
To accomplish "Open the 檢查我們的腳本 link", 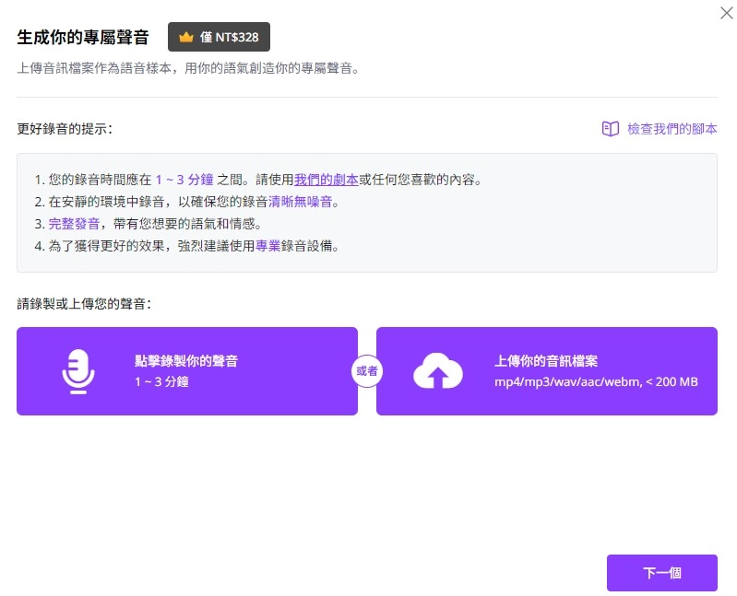I will click(672, 129).
